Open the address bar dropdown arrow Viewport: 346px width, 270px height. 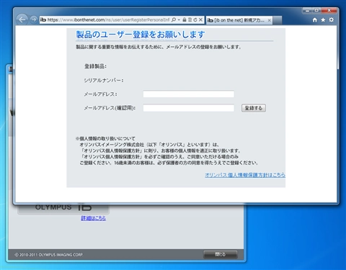click(x=179, y=20)
